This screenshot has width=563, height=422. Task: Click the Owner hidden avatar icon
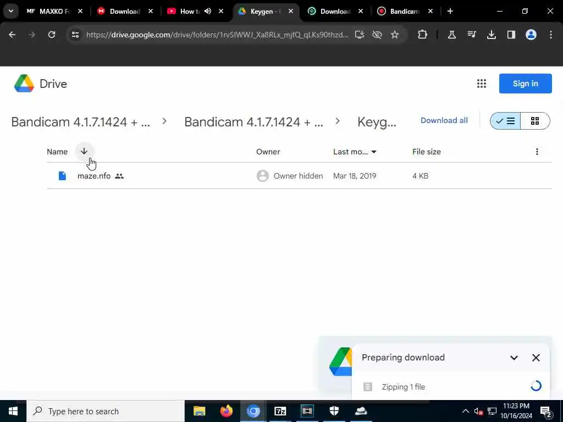(263, 176)
